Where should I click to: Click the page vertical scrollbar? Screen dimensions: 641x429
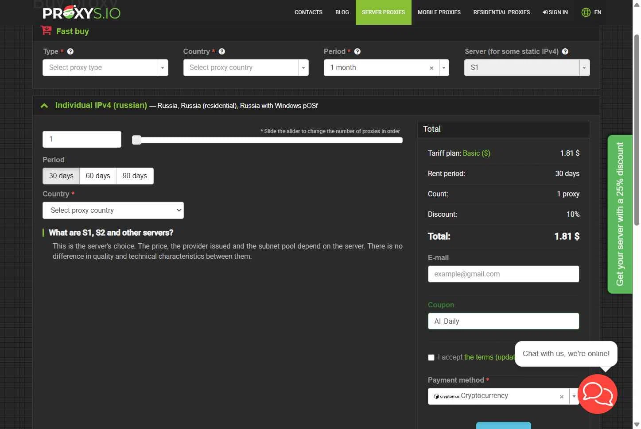637,130
